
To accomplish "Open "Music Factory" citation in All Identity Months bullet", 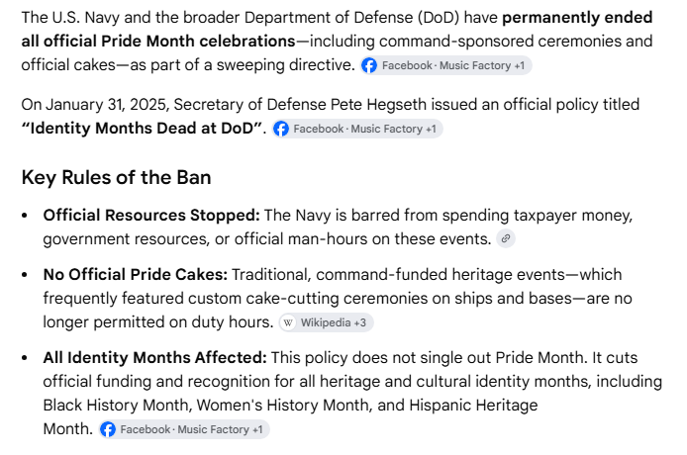I will [214, 429].
